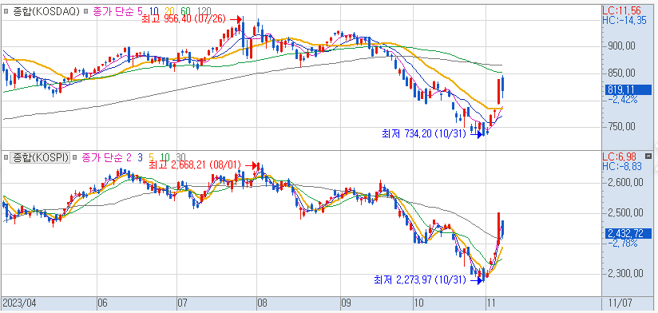Click the 2,300,00 price axis label
Viewport: 658px width, 313px height.
click(627, 274)
